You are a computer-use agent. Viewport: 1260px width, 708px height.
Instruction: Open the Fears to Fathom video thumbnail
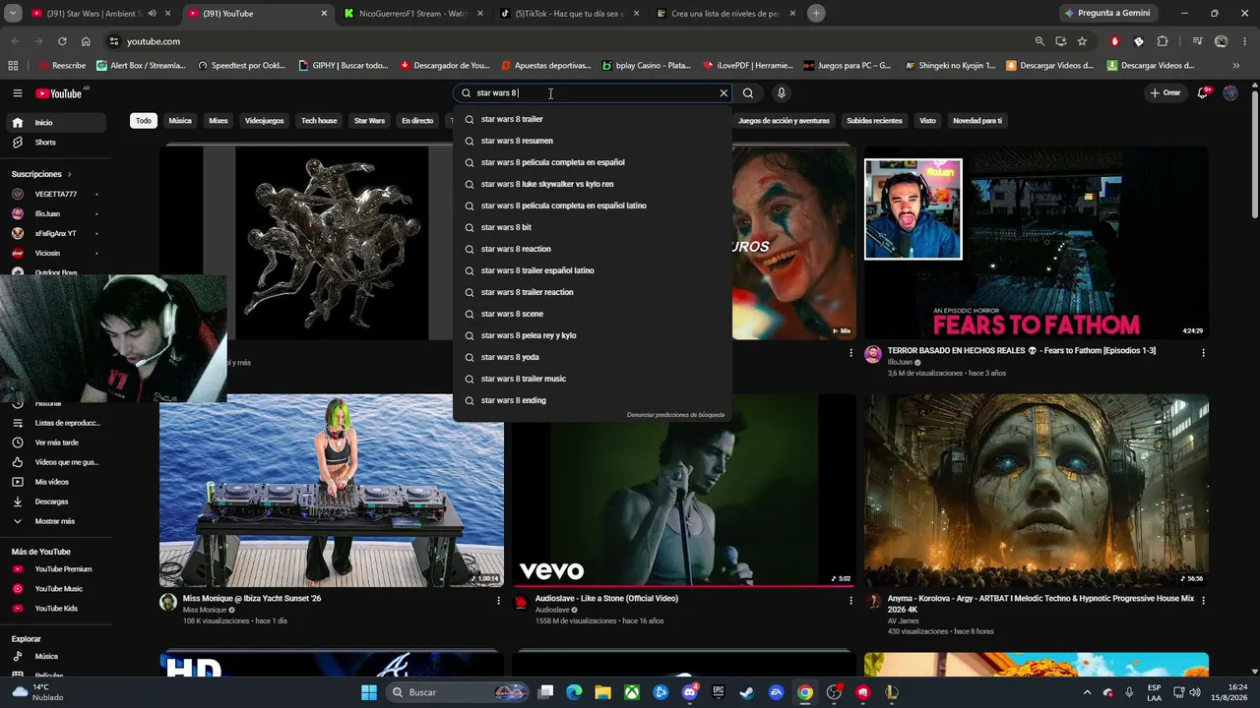pos(1036,242)
